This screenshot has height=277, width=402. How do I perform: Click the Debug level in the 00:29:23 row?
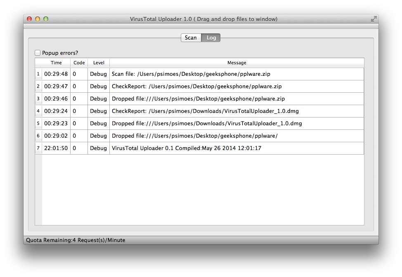[x=99, y=123]
